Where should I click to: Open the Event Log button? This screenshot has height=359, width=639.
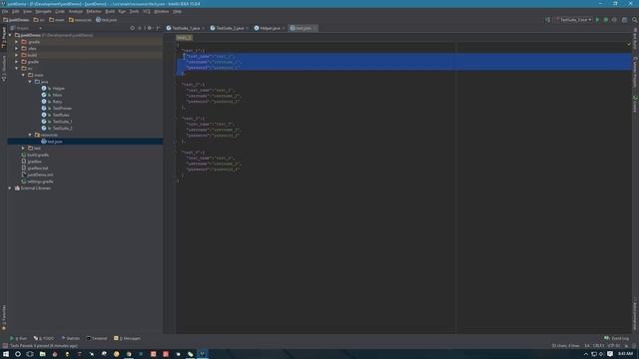click(617, 338)
